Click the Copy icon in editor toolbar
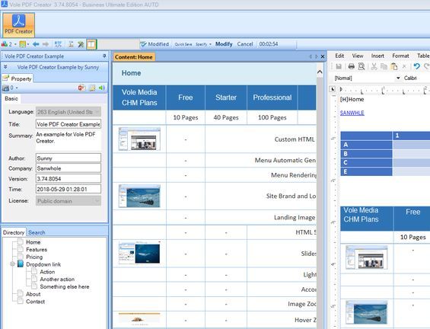The width and height of the screenshot is (430, 329). tap(384, 66)
